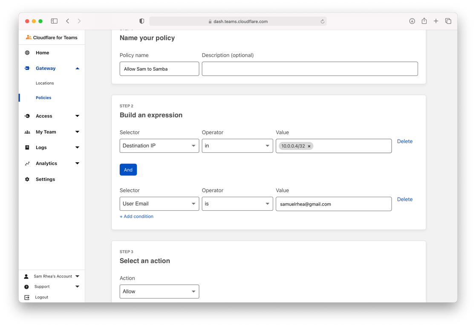
Task: Open the Home page
Action: 43,53
